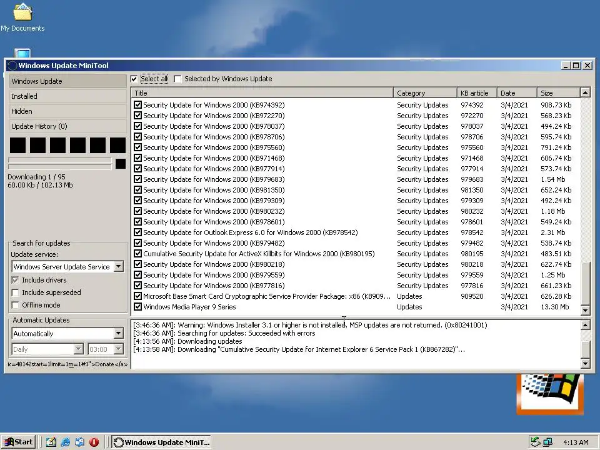Sort the list by Size column
600x450 pixels.
tap(558, 93)
